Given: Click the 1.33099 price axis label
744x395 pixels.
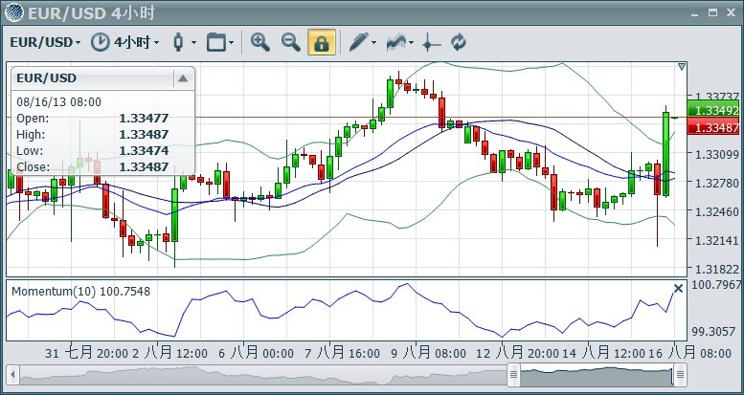Looking at the screenshot, I should coord(716,154).
